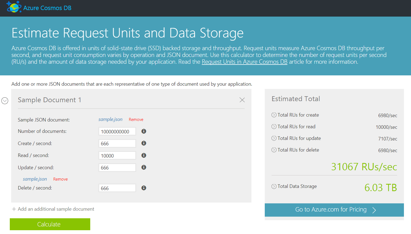Click the Sample JSON document: label
This screenshot has height=234, width=411.
tap(44, 120)
